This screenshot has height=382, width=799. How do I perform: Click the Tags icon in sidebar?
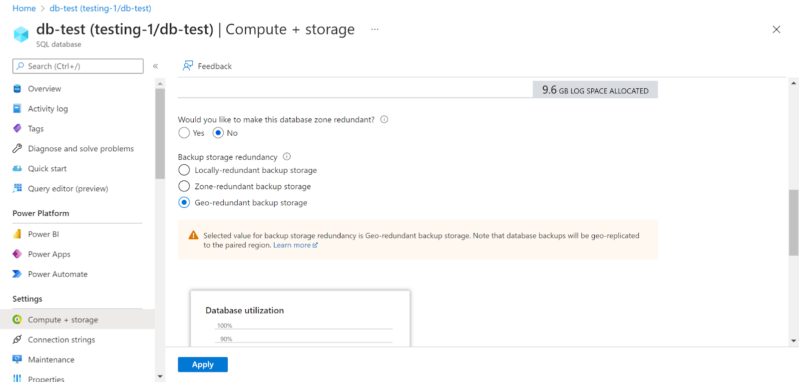[x=17, y=128]
